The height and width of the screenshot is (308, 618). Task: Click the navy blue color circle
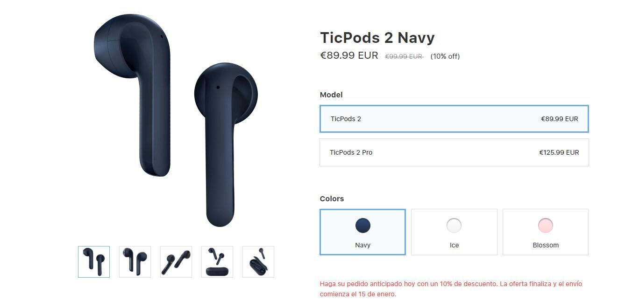pyautogui.click(x=362, y=226)
